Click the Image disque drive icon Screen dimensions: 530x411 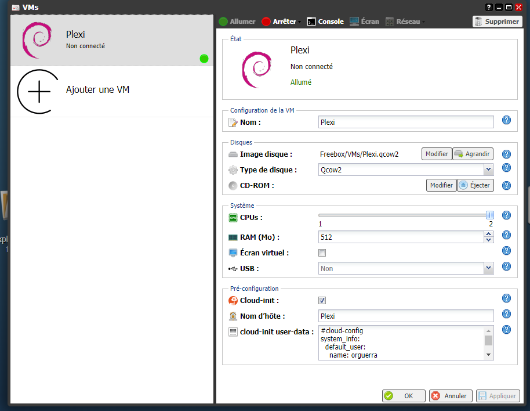point(233,154)
